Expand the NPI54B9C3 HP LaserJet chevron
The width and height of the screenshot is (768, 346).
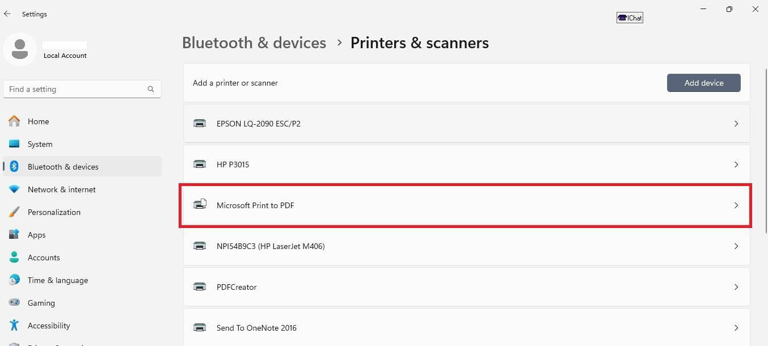tap(736, 246)
